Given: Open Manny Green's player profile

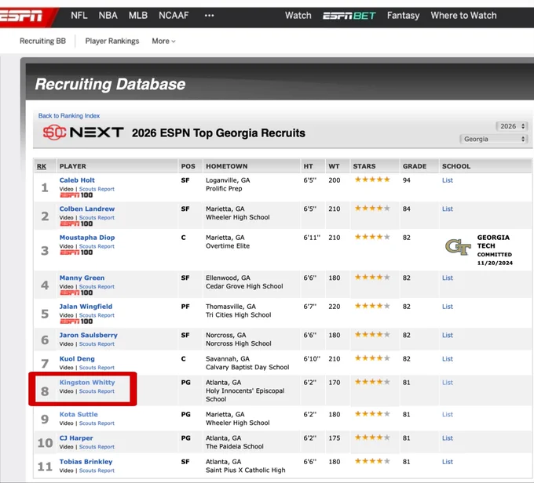Looking at the screenshot, I should (x=82, y=278).
